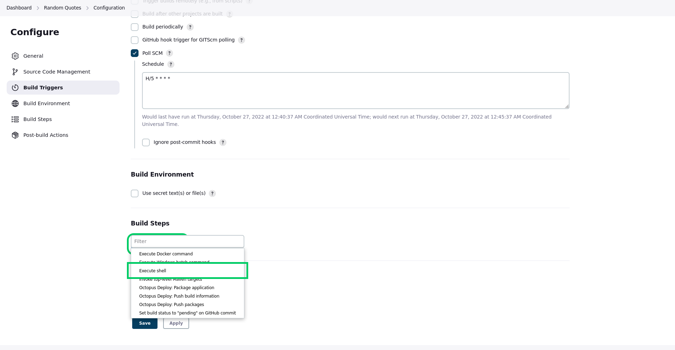
Task: Check Ignore post-commit hooks option
Action: coord(146,142)
